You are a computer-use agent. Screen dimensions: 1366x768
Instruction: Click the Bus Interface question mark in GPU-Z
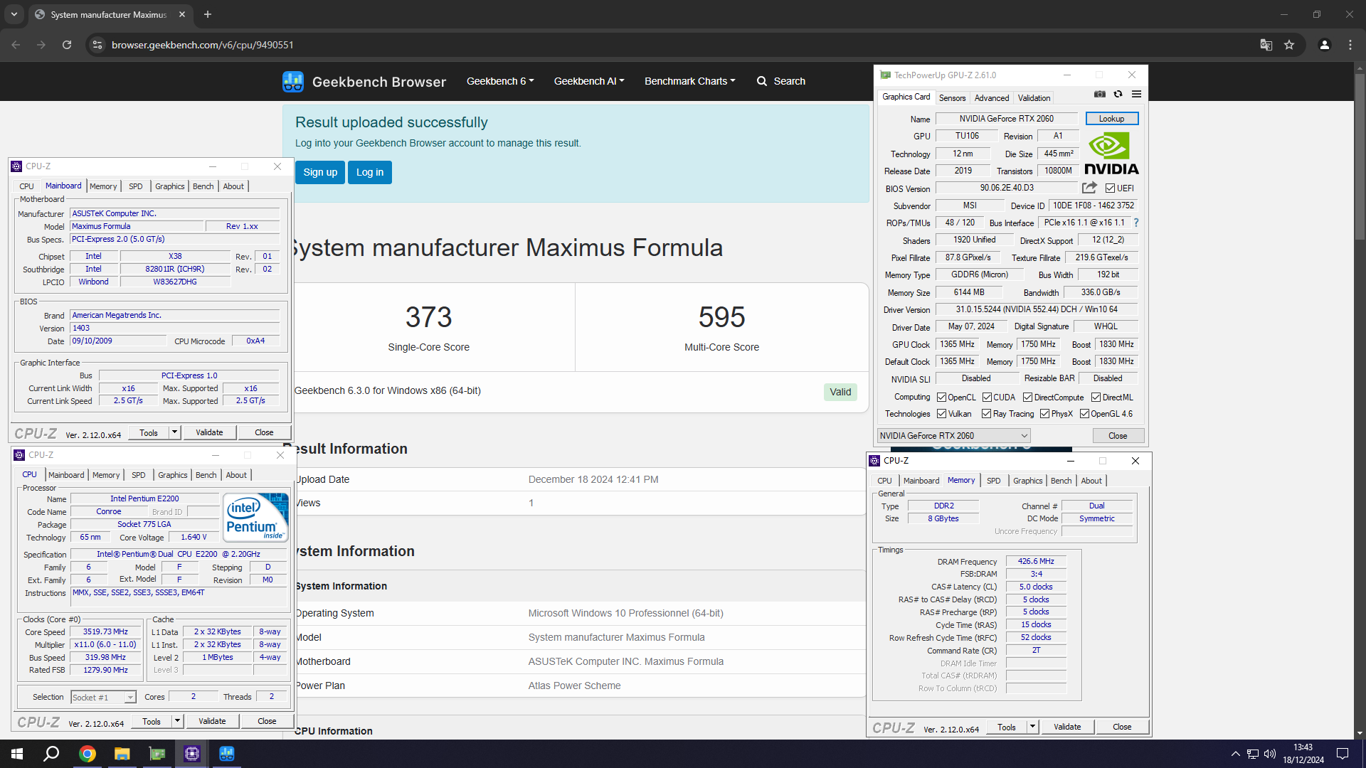point(1136,223)
